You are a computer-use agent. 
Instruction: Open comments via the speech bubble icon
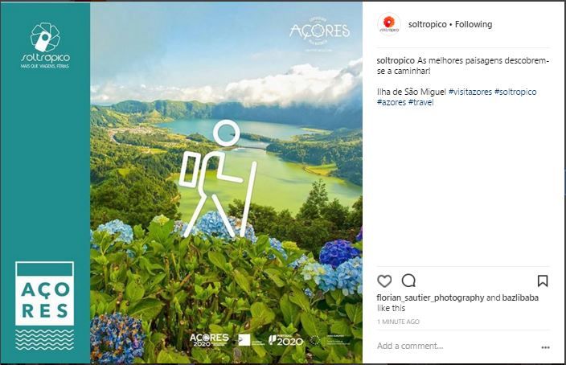(408, 281)
